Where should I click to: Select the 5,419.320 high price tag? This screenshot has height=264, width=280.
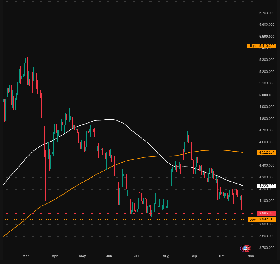[x=267, y=46]
